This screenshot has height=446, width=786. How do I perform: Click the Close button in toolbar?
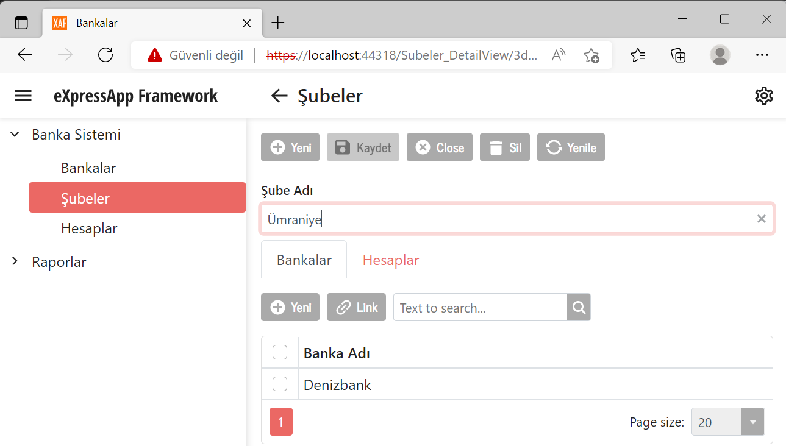click(440, 147)
